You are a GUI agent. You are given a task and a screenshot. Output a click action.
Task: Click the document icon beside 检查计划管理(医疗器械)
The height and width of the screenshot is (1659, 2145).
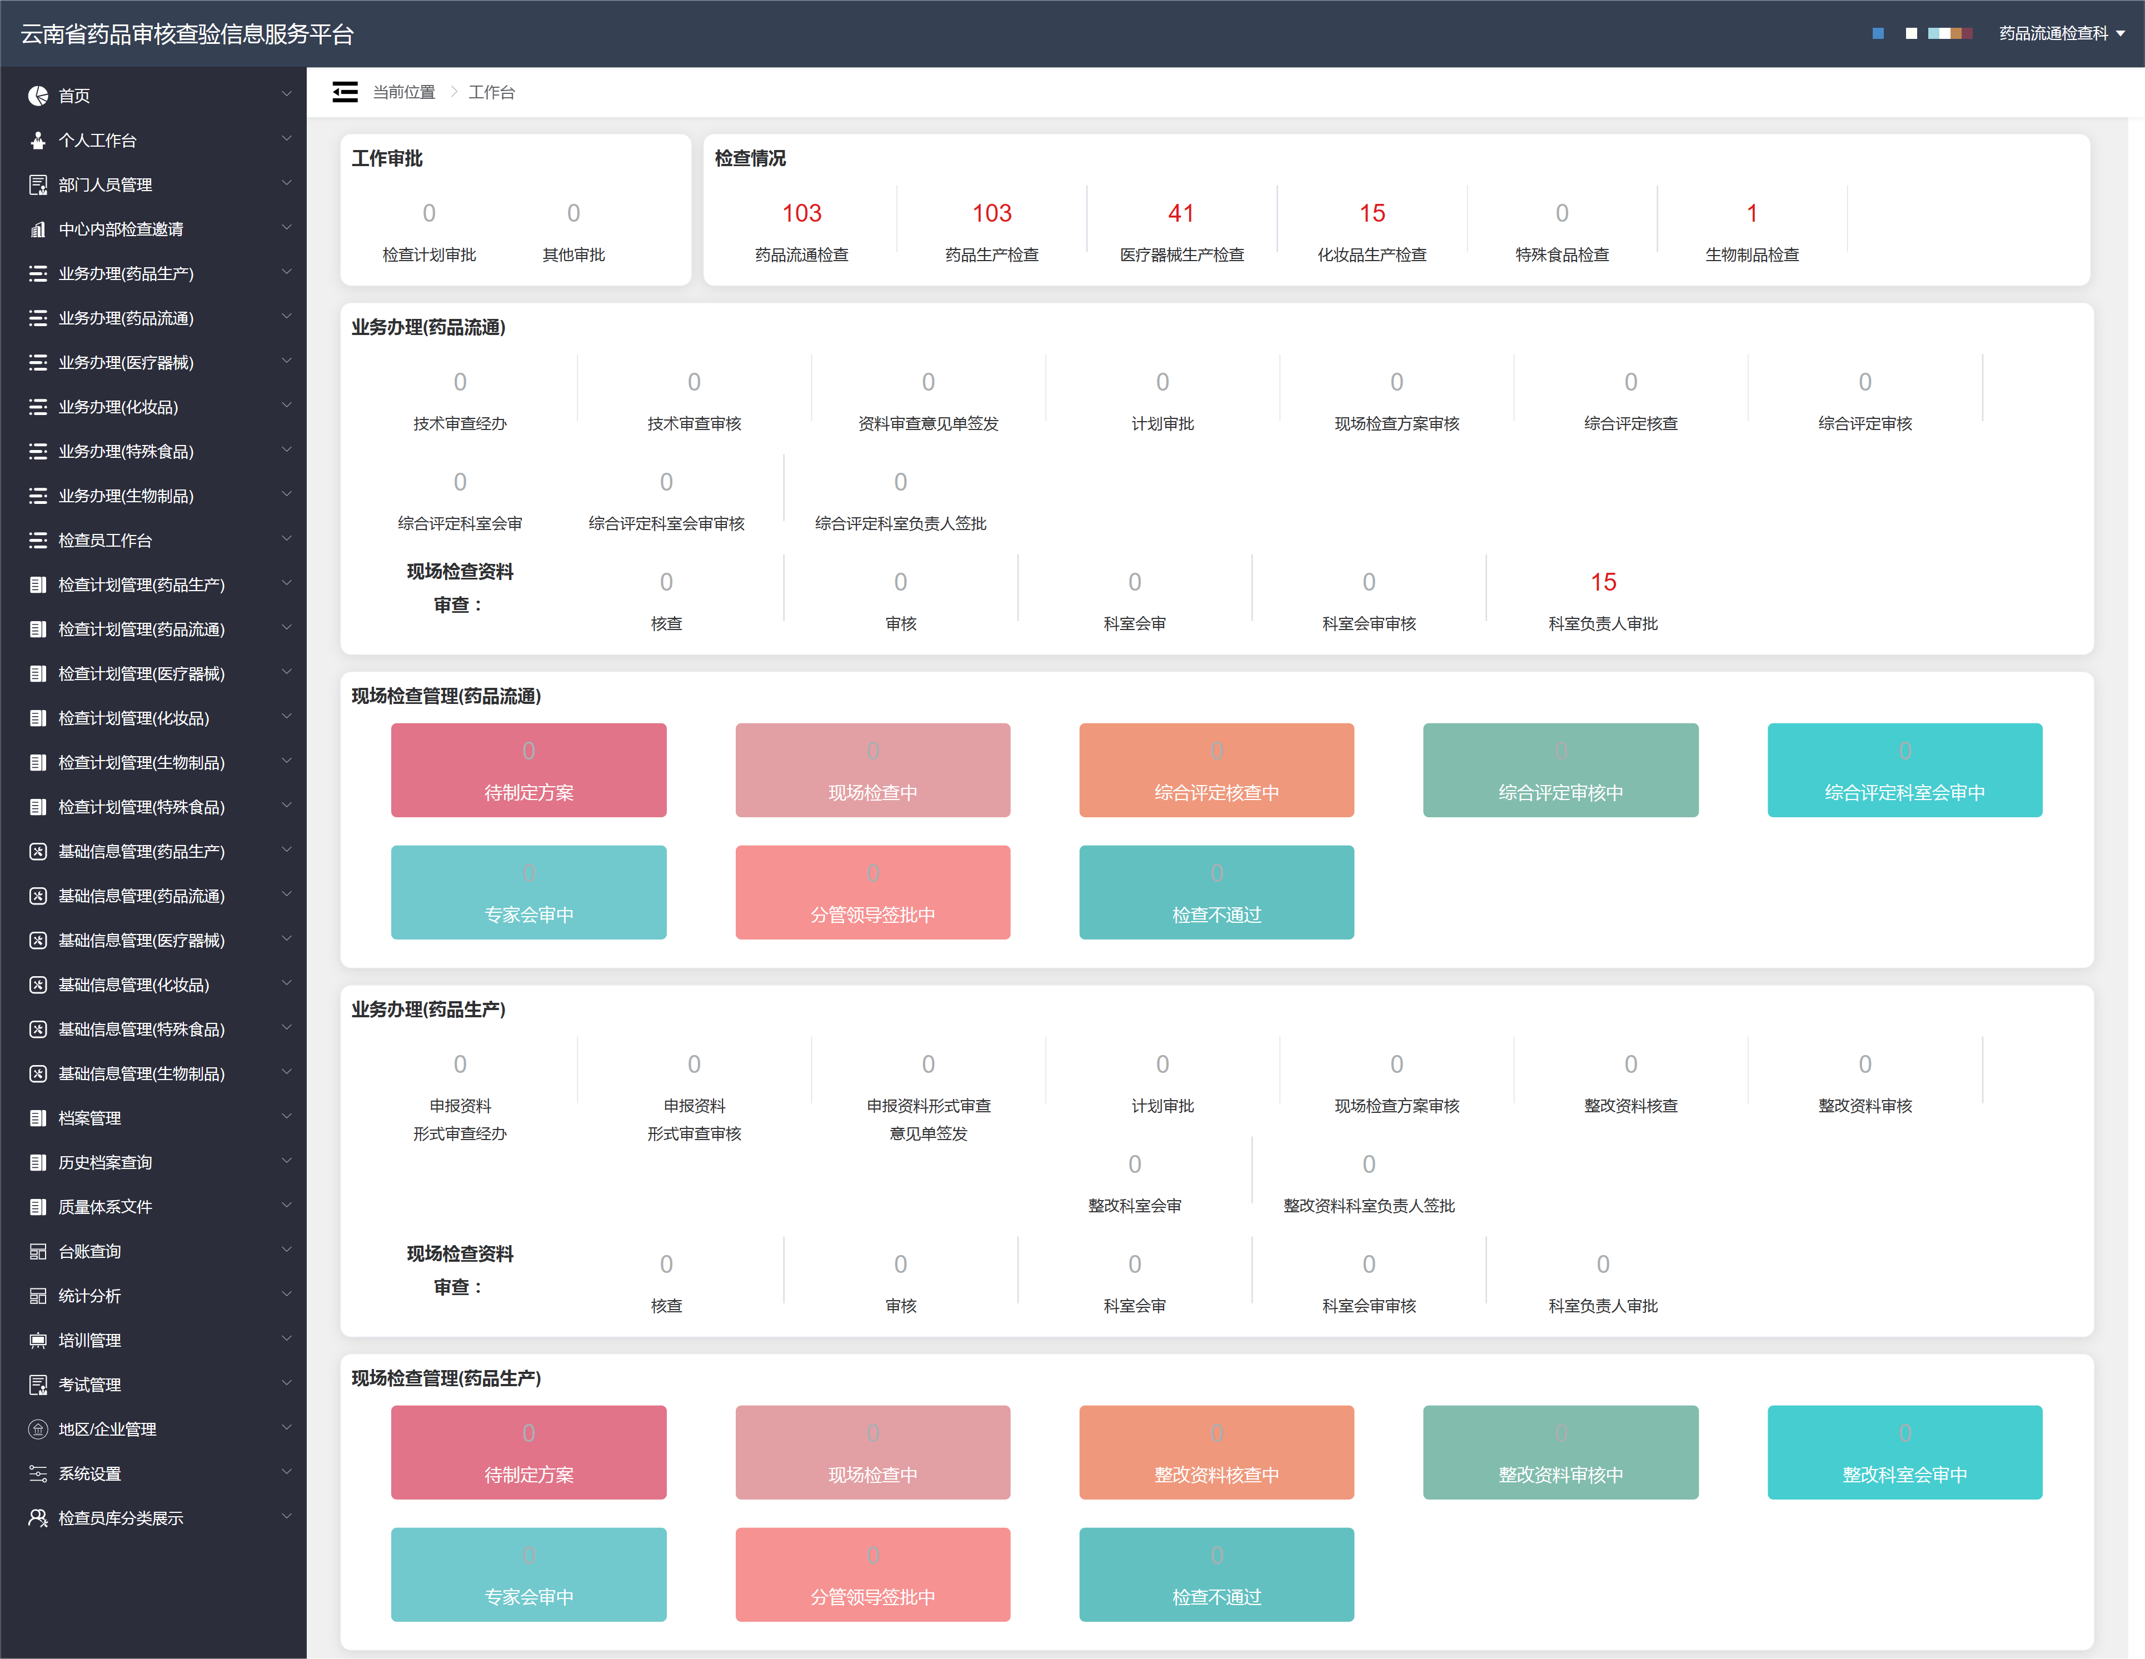[37, 674]
